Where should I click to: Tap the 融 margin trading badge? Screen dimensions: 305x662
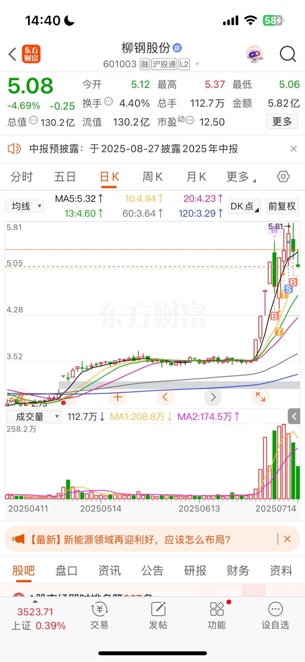coord(145,64)
